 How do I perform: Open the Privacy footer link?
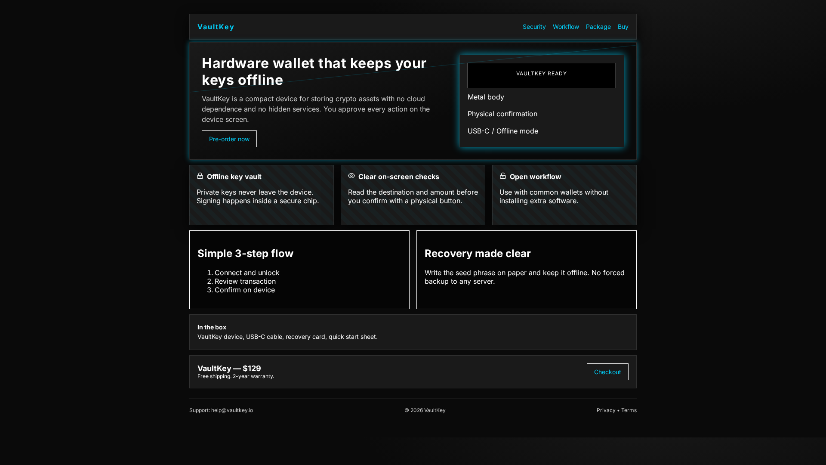[x=606, y=410]
